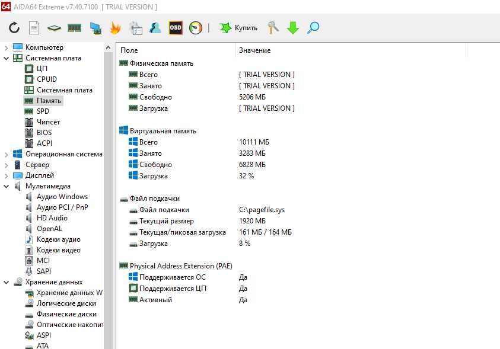Select Аудио Windows in the tree
Viewport: 500px width, 349px height.
click(62, 197)
